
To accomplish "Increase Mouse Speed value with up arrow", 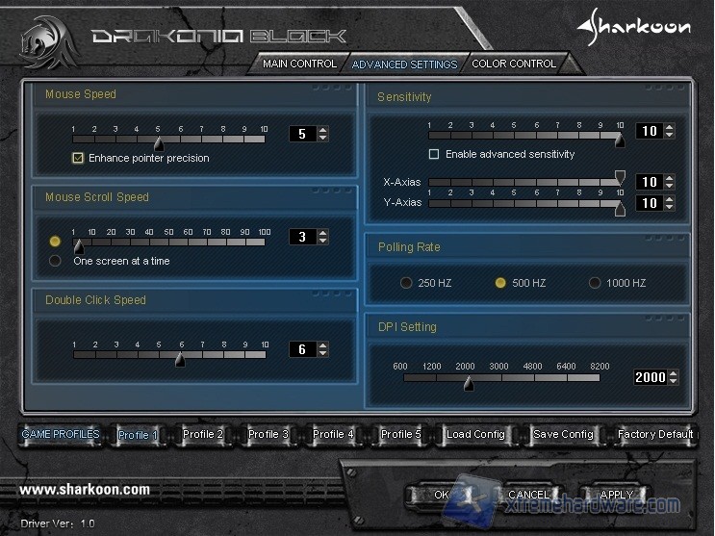I will pyautogui.click(x=322, y=129).
